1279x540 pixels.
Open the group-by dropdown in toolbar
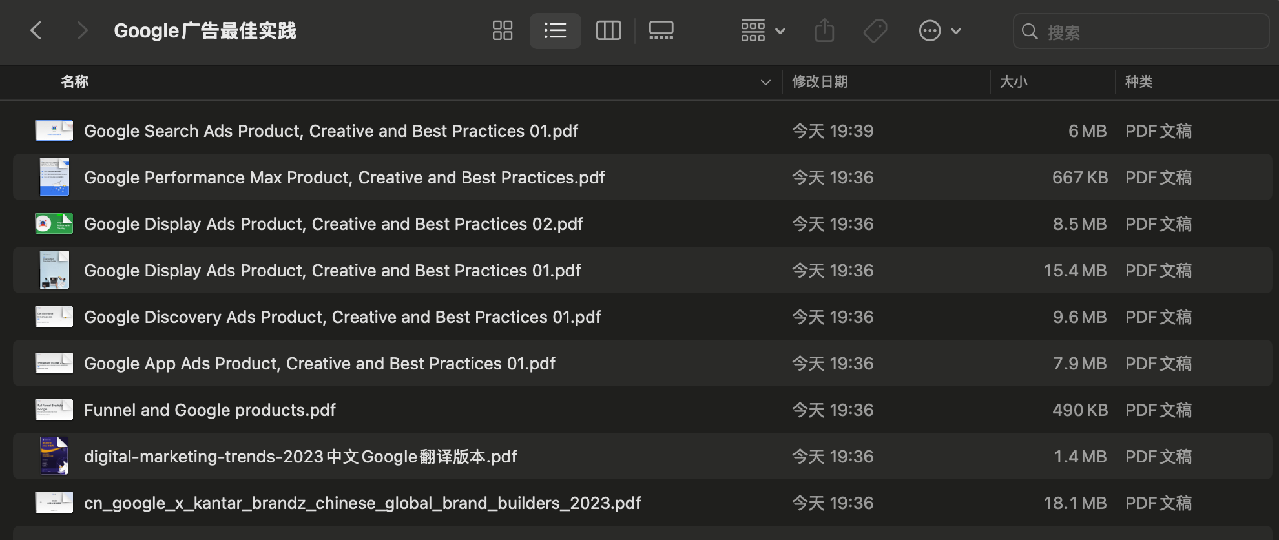[x=763, y=30]
